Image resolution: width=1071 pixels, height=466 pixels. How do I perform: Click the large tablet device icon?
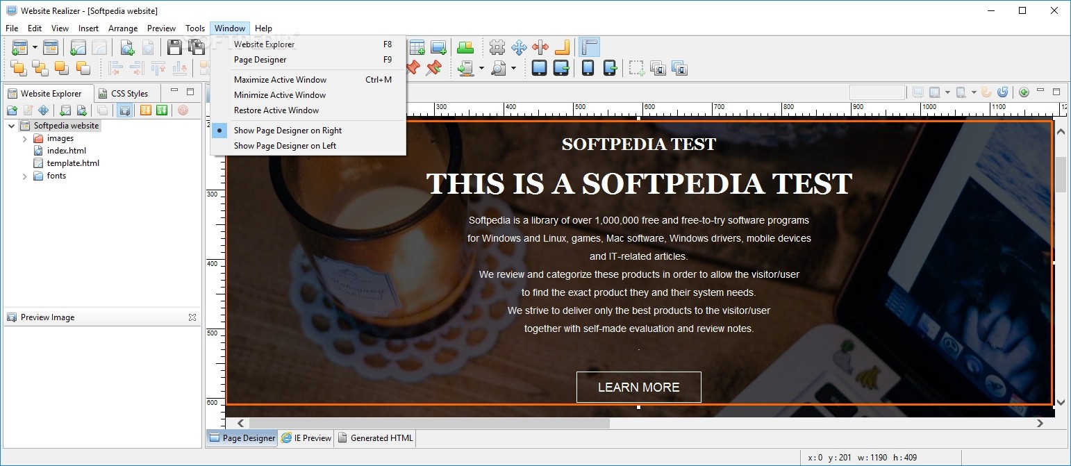point(540,68)
